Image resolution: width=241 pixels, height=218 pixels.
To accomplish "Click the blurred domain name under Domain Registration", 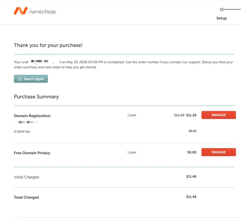I will tap(26, 122).
